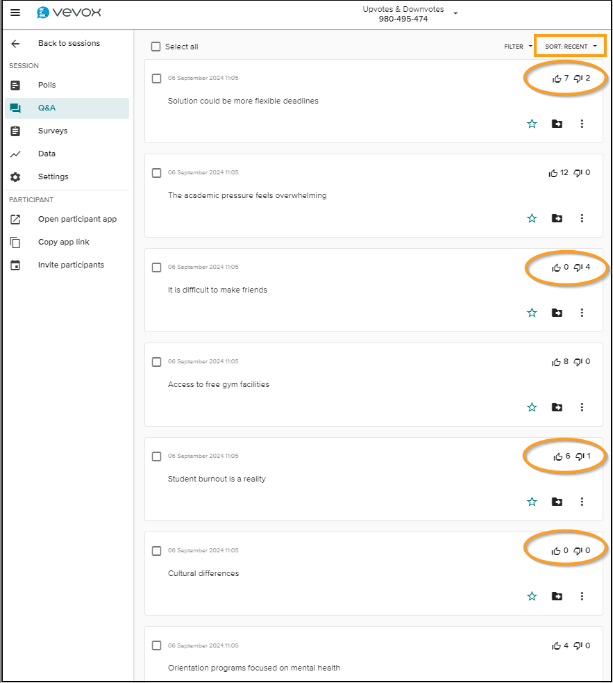
Task: Open the hamburger menu icon
Action: click(x=15, y=13)
